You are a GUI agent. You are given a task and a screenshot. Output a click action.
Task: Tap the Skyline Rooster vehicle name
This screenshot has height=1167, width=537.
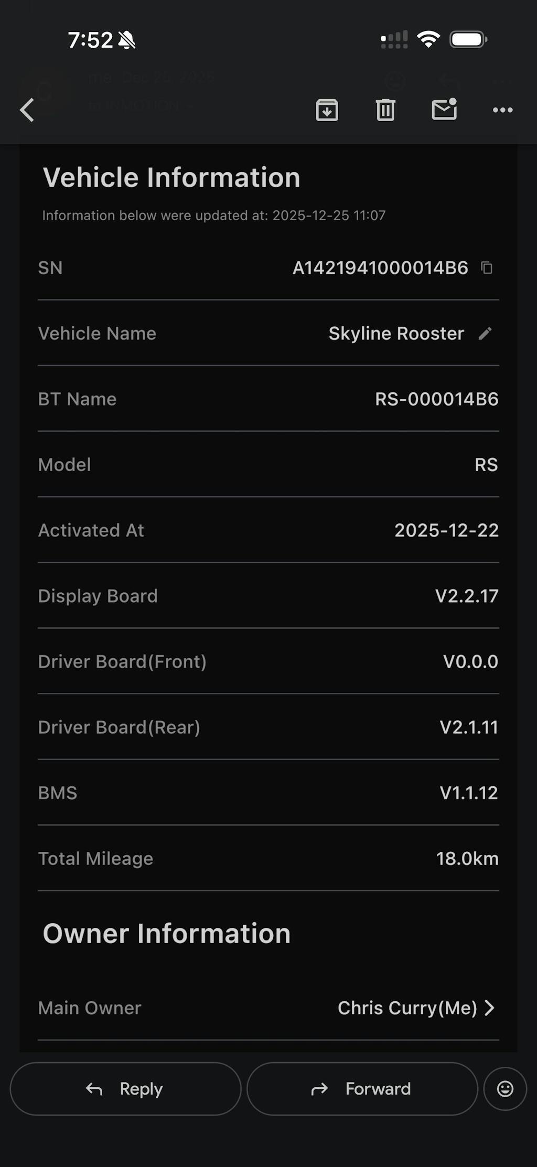coord(396,334)
